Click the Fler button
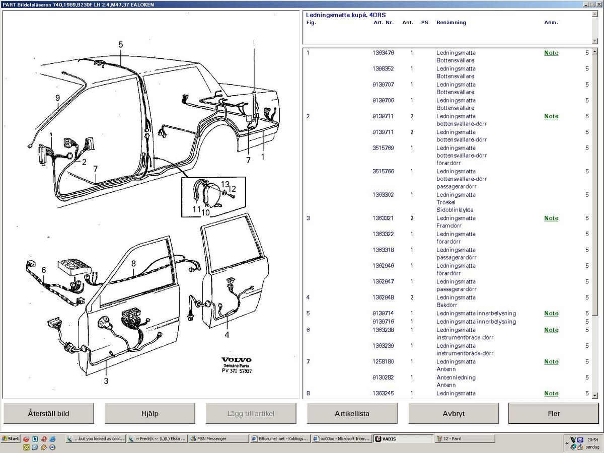604x453 pixels. [553, 413]
